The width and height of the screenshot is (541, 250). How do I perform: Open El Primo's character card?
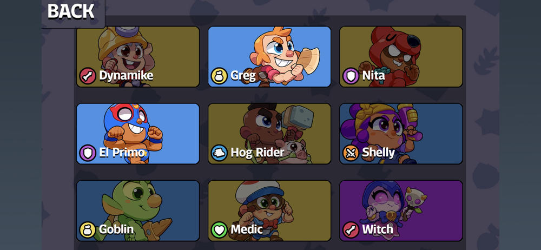click(138, 134)
